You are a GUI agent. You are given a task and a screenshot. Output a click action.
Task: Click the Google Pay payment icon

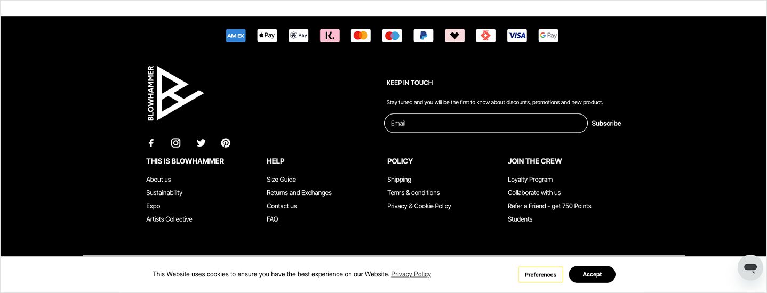tap(548, 36)
